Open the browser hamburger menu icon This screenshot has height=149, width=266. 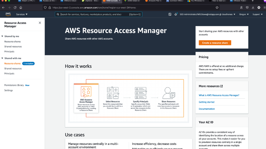pyautogui.click(x=264, y=8)
